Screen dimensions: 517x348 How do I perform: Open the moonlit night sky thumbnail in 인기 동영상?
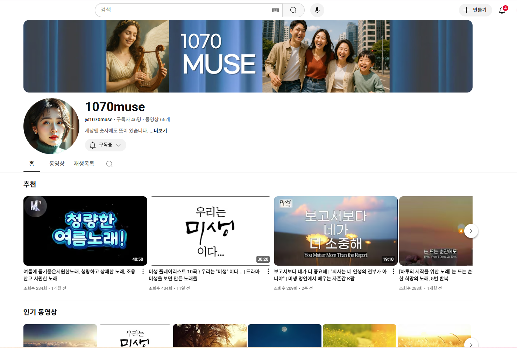pos(285,336)
